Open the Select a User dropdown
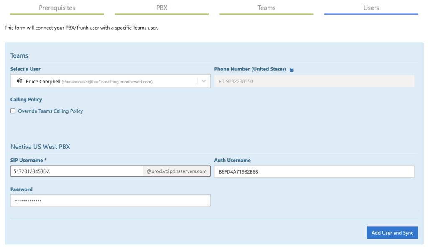428x249 pixels. point(110,81)
